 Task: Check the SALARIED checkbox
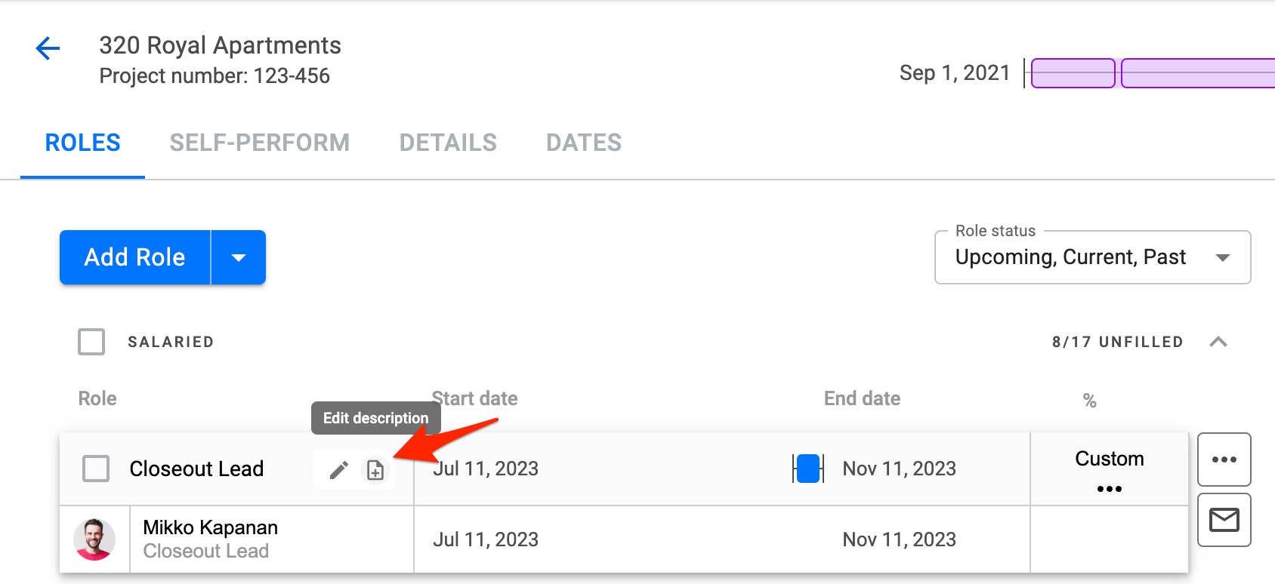91,342
